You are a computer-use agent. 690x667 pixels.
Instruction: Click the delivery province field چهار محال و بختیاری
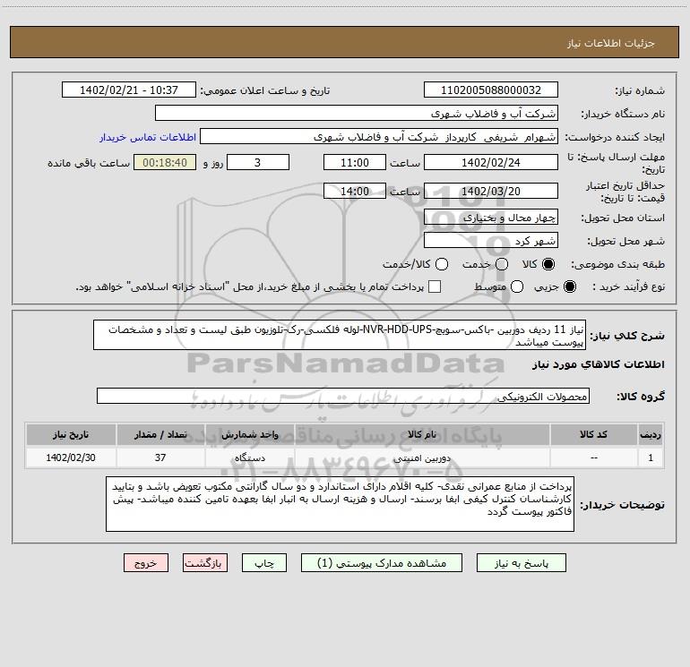pos(491,217)
